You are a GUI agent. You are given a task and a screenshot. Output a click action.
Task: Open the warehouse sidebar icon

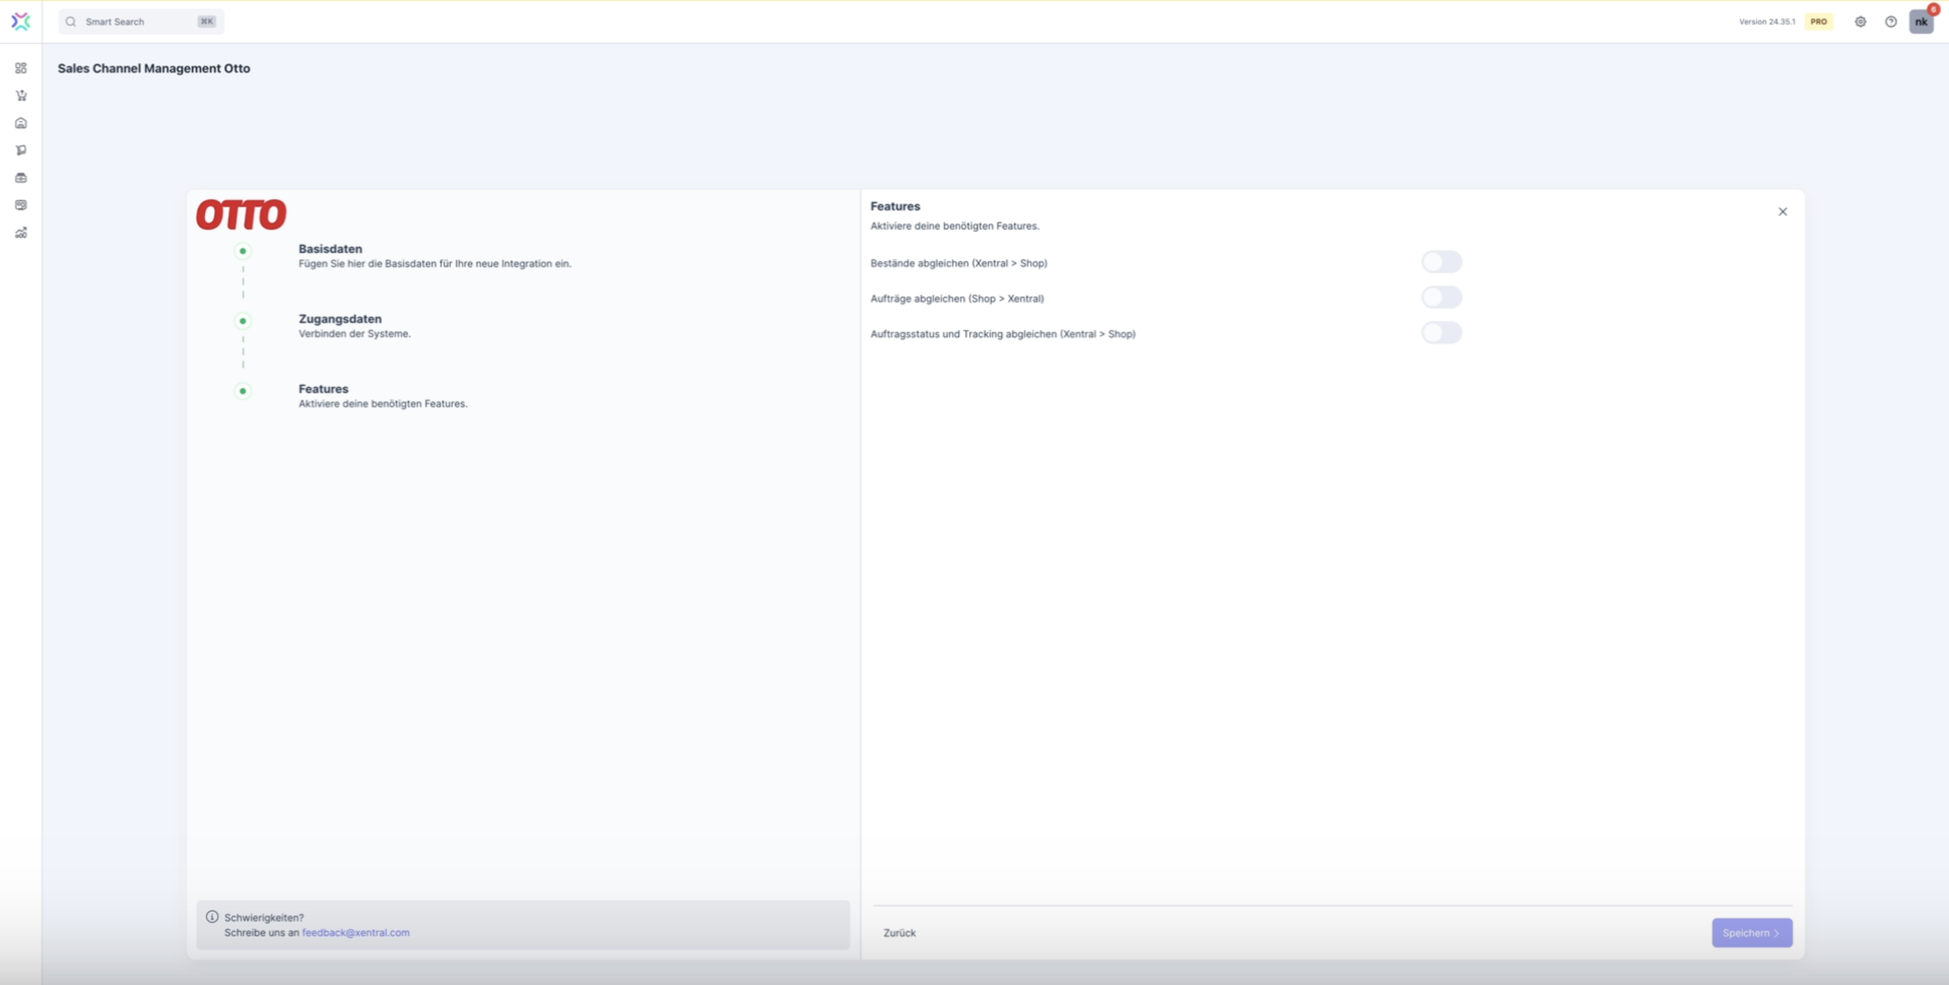[21, 122]
